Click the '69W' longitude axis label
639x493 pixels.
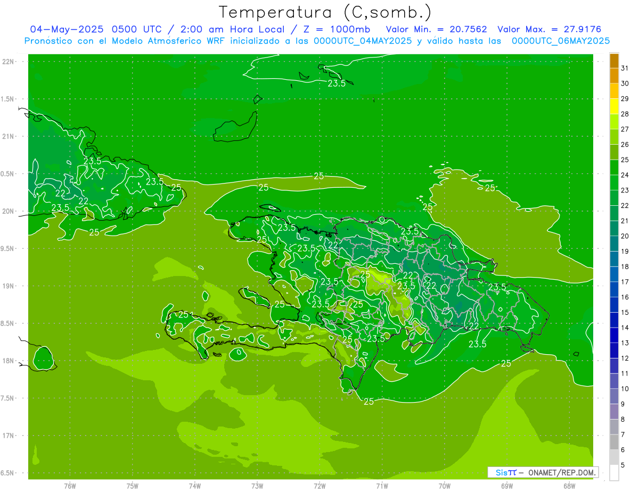point(507,486)
